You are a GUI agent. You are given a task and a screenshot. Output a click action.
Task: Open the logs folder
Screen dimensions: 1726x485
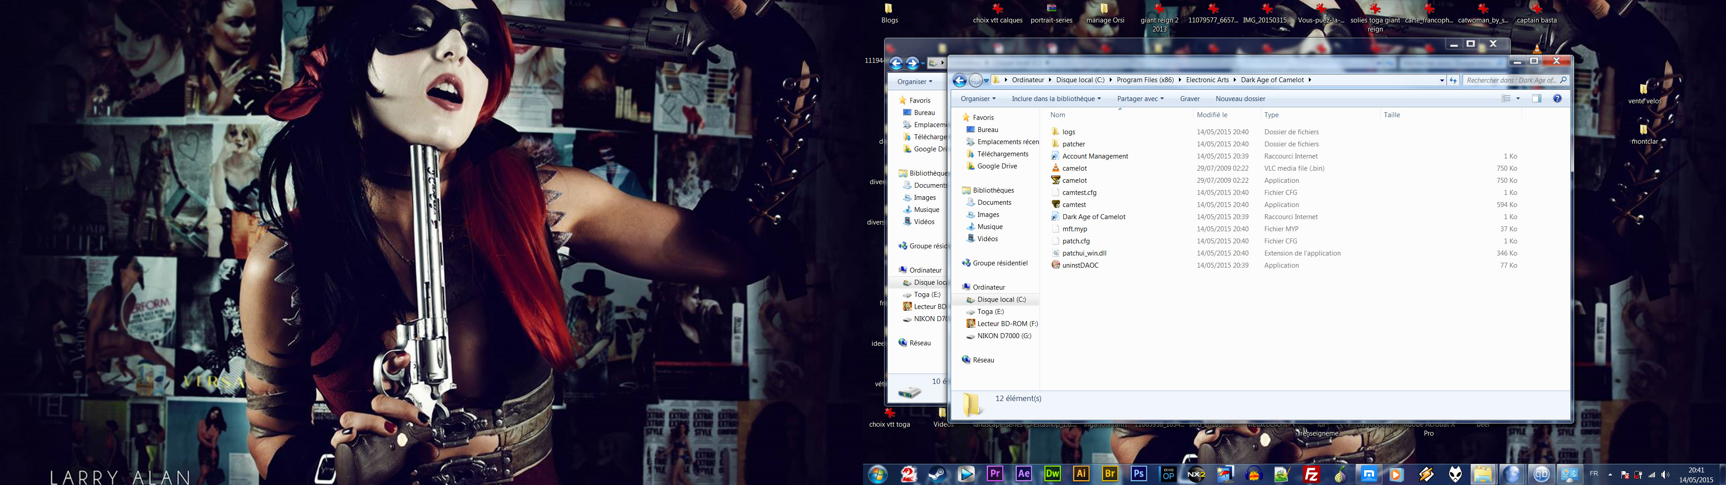pyautogui.click(x=1068, y=132)
